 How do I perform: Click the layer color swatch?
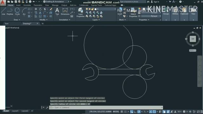95,9
